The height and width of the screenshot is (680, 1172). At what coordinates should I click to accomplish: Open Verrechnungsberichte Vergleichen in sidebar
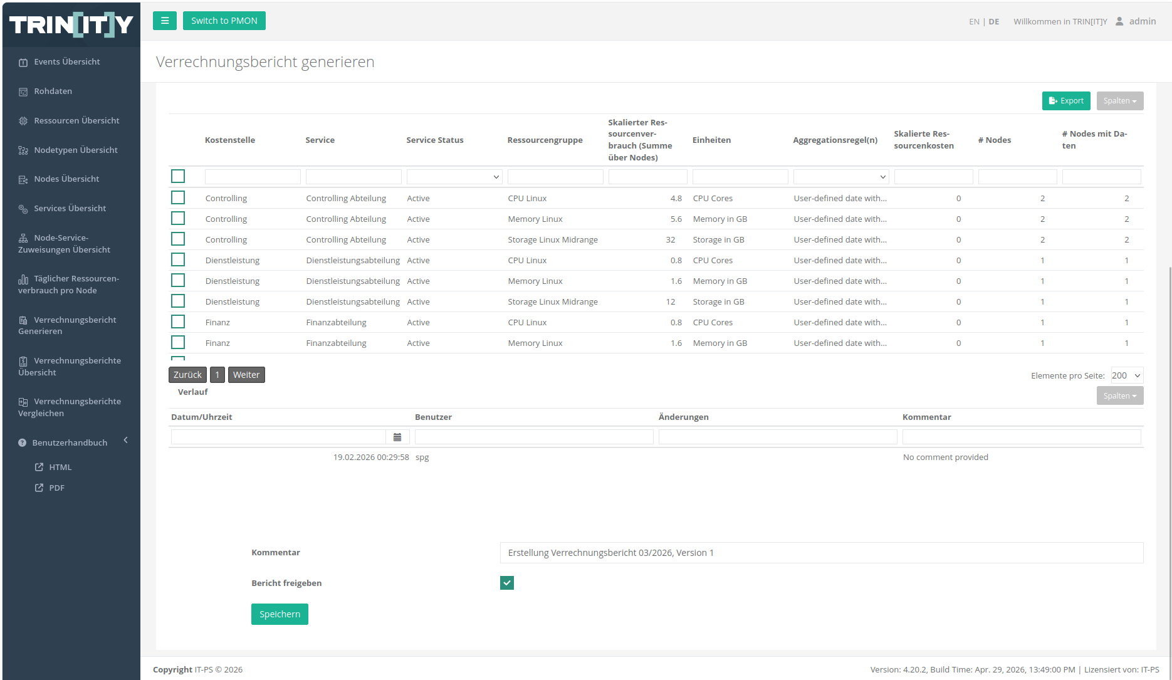(70, 407)
